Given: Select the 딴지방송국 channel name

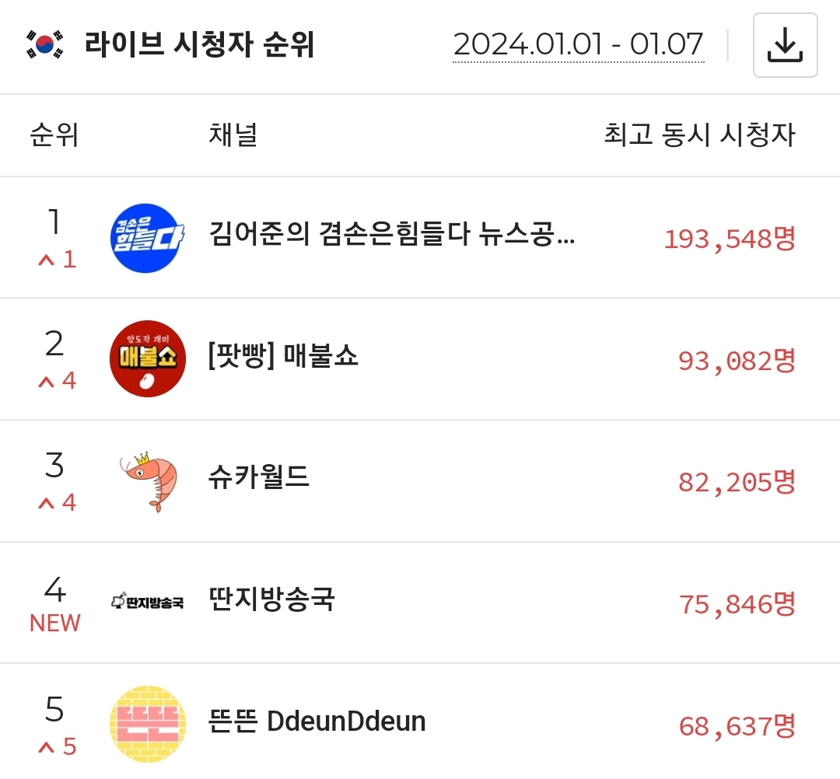Looking at the screenshot, I should tap(271, 599).
